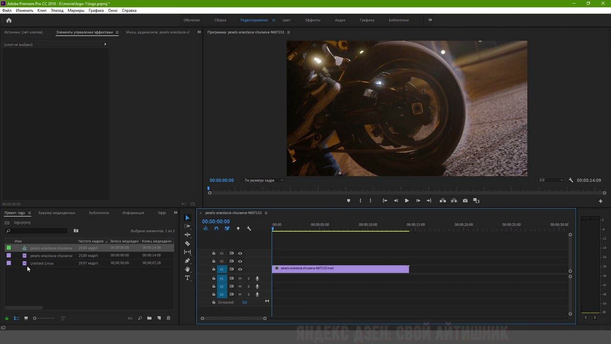The width and height of the screenshot is (611, 344).
Task: Select the Pen tool
Action: click(187, 261)
